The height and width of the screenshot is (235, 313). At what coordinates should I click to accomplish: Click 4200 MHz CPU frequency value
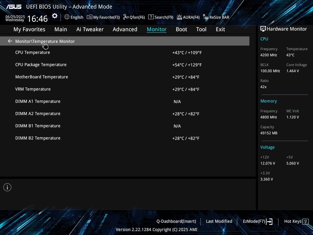(268, 55)
